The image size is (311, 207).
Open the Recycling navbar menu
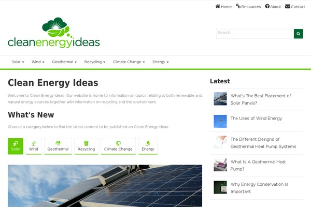[x=95, y=62]
